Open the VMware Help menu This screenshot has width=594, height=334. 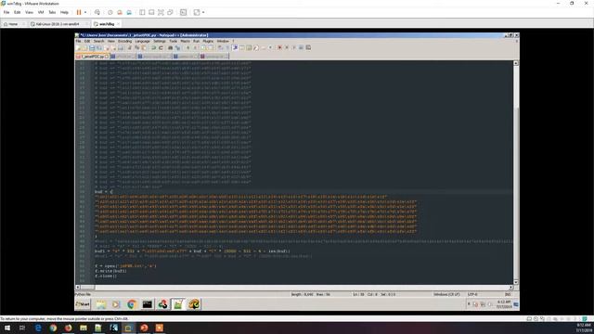pyautogui.click(x=64, y=12)
